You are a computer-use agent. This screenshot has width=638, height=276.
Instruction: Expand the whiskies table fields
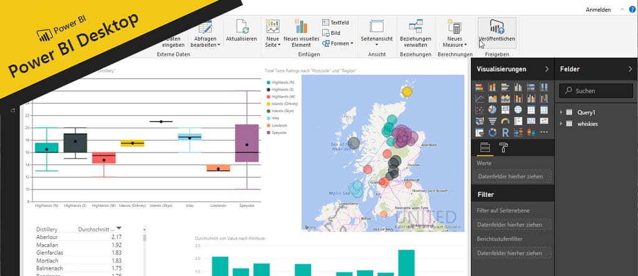pyautogui.click(x=561, y=124)
